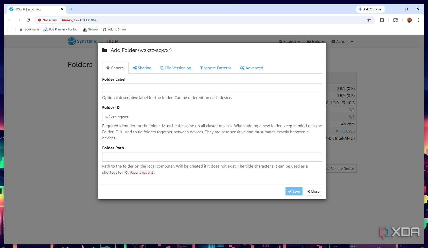Focus the Folder Label input field
Viewport: 428px width, 248px height.
pyautogui.click(x=212, y=88)
